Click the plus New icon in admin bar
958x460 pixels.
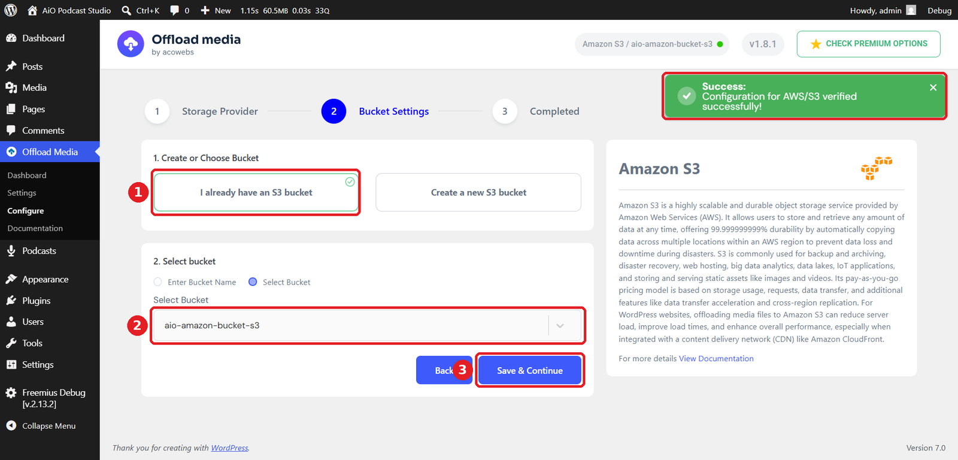205,10
